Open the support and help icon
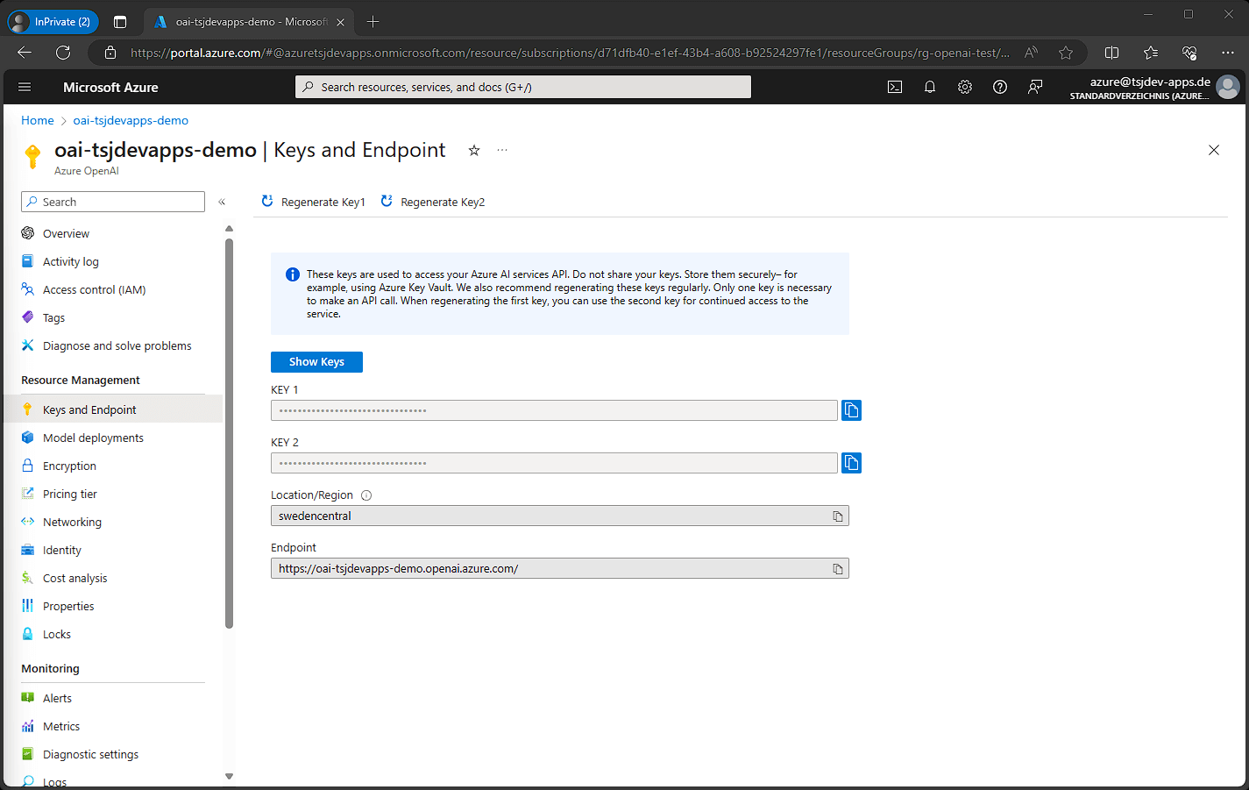Screen dimensions: 1249x790 pyautogui.click(x=1000, y=87)
